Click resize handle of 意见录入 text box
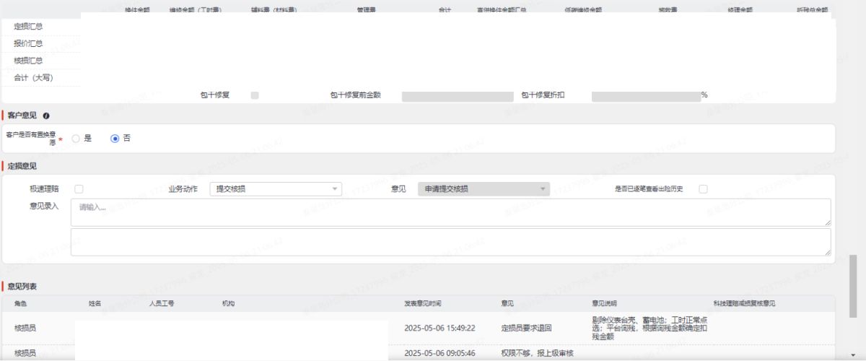Image resolution: width=866 pixels, height=361 pixels. (x=827, y=222)
